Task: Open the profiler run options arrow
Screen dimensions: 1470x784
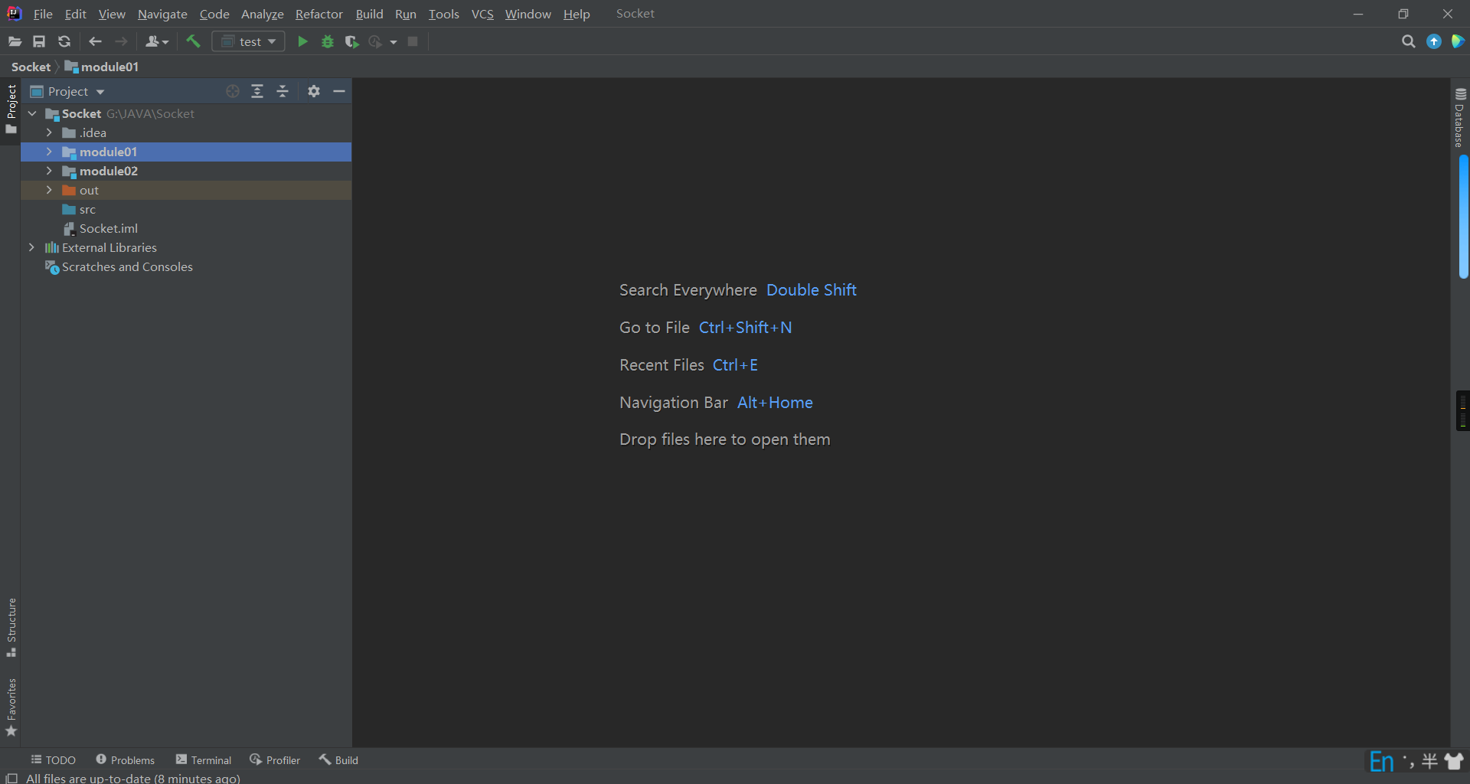Action: 394,42
